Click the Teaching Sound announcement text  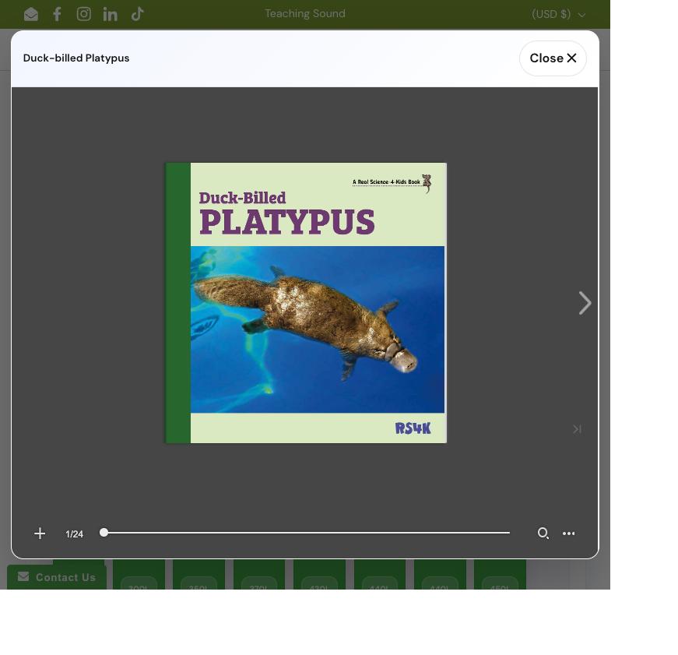click(x=305, y=14)
